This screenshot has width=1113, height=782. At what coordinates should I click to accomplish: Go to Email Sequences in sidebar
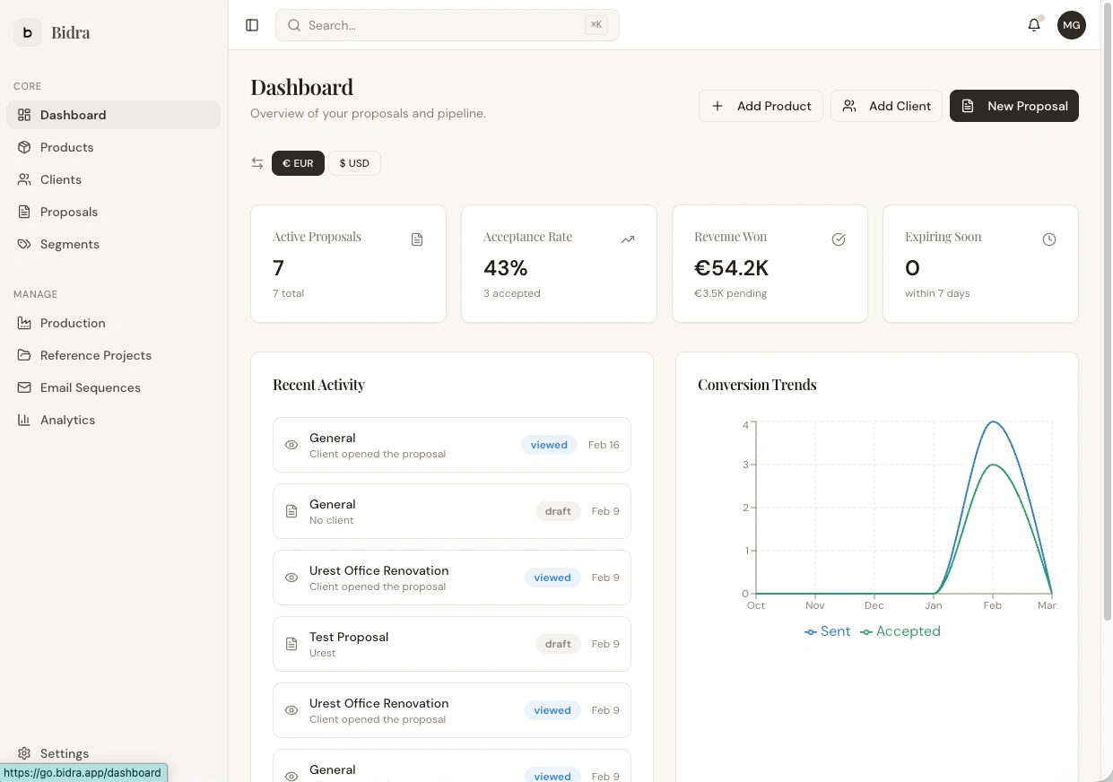[91, 387]
